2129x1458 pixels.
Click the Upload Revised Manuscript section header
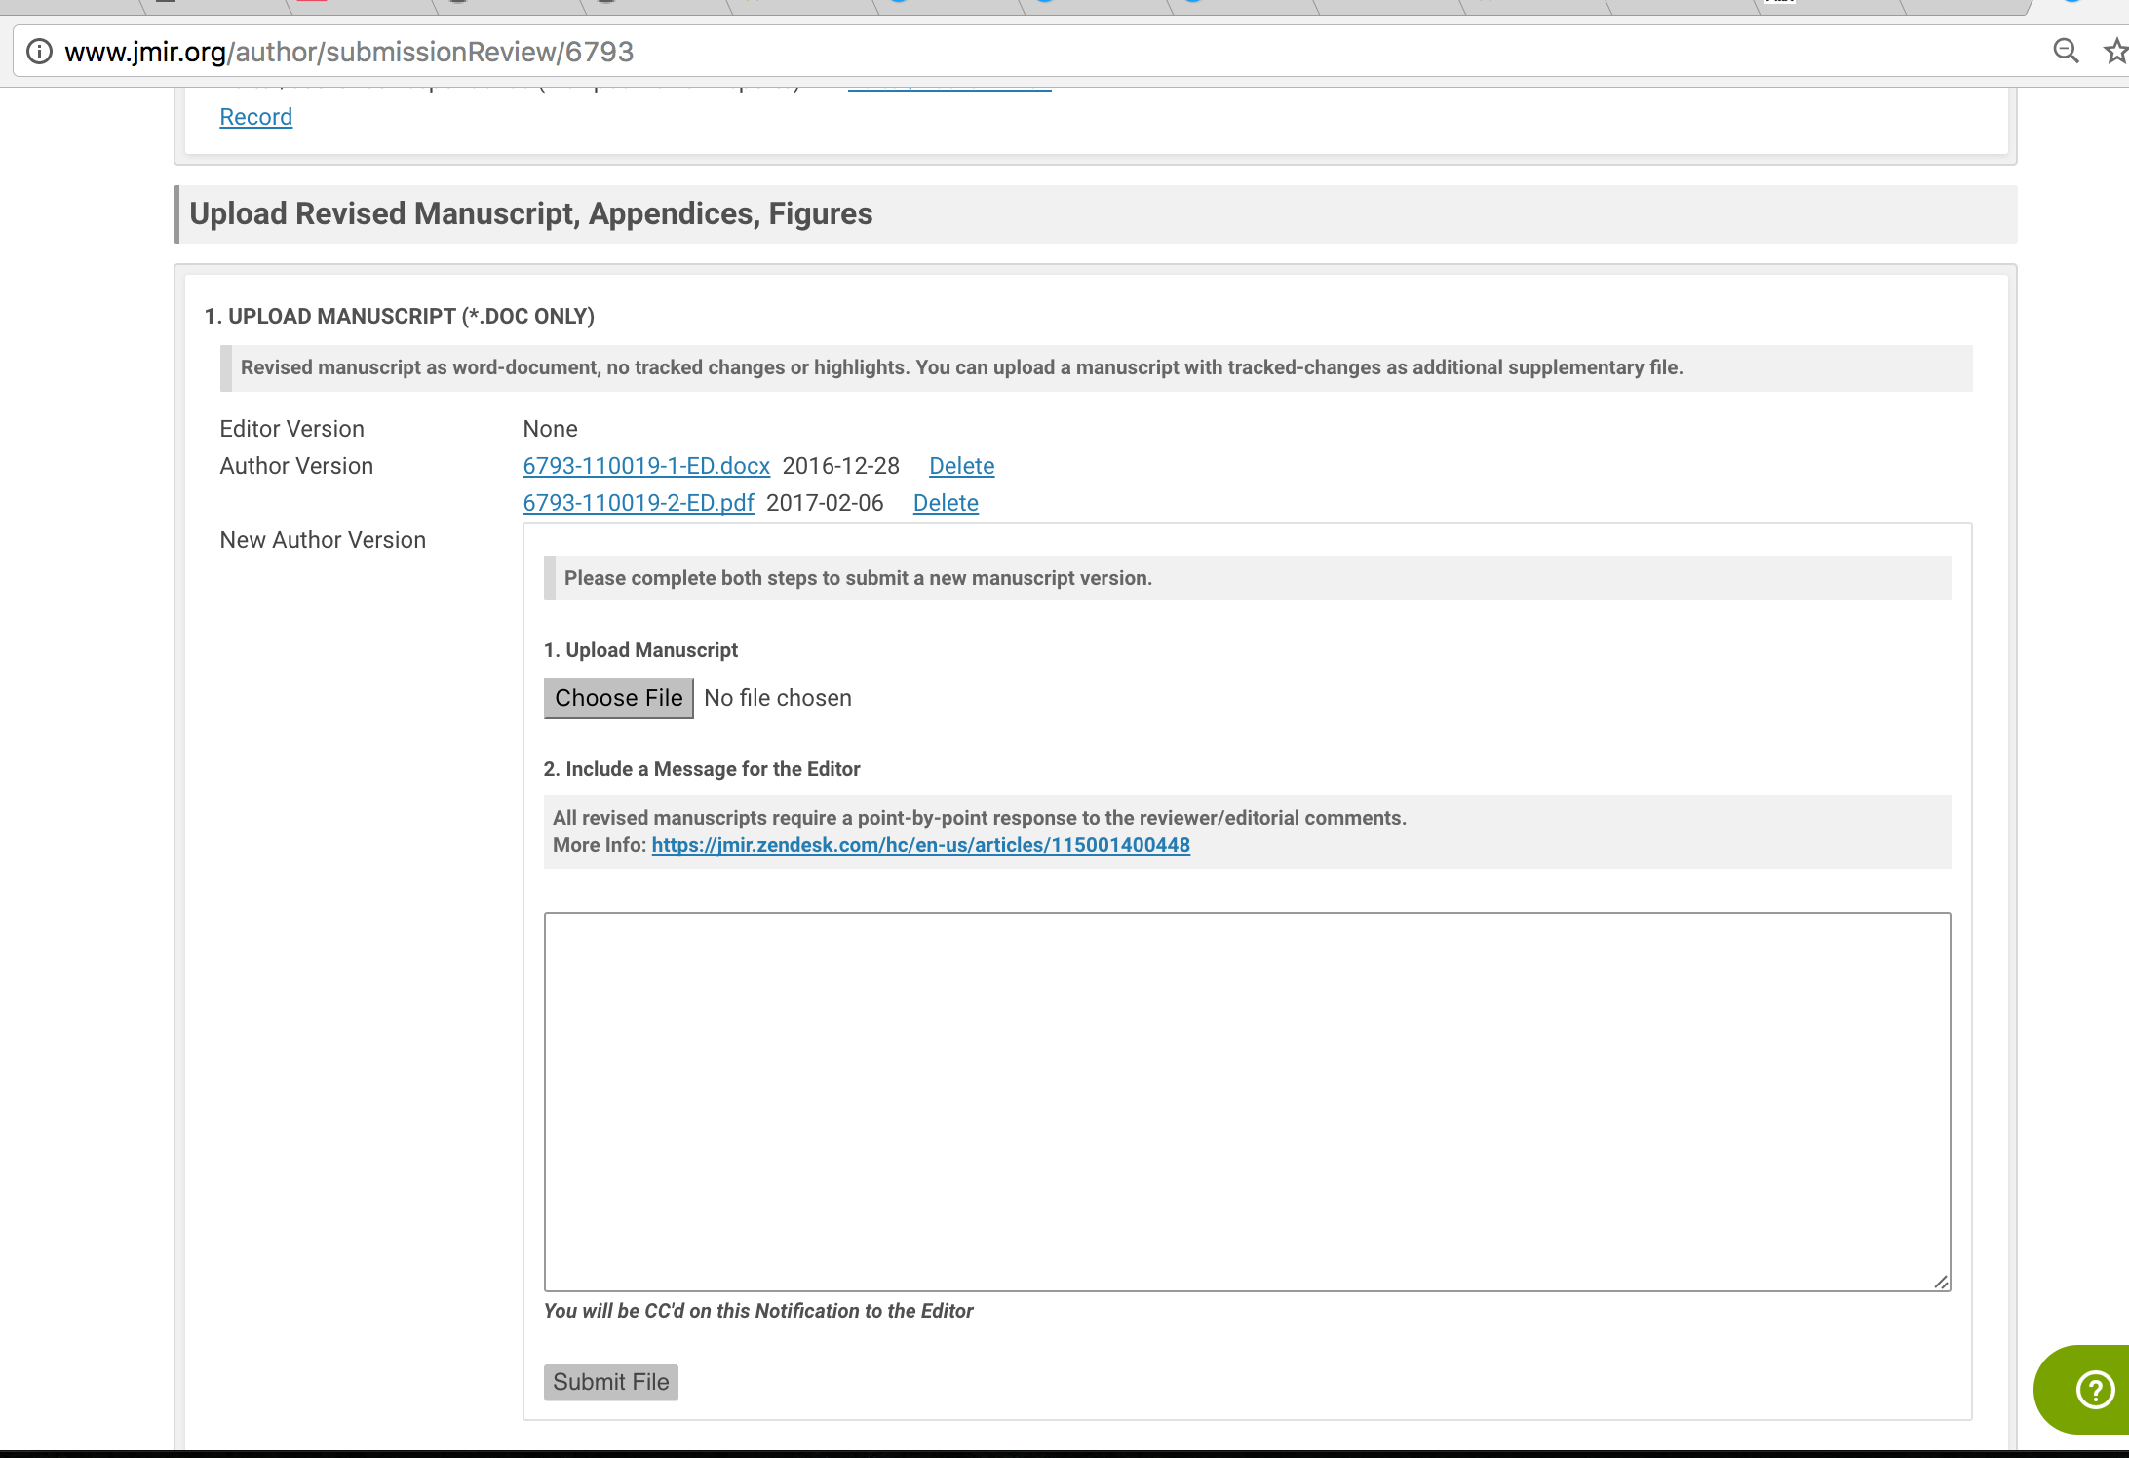531,214
